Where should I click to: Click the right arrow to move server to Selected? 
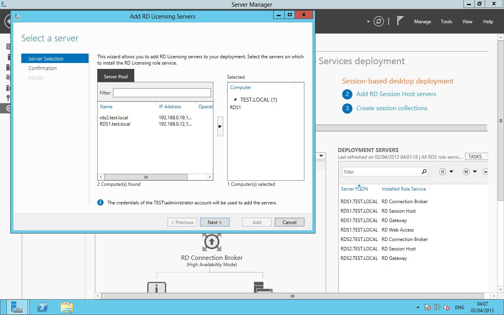pyautogui.click(x=220, y=126)
